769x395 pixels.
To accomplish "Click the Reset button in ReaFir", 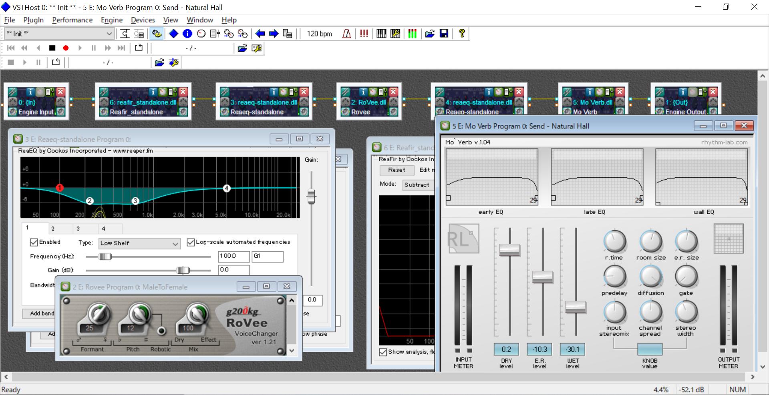I will (x=397, y=170).
